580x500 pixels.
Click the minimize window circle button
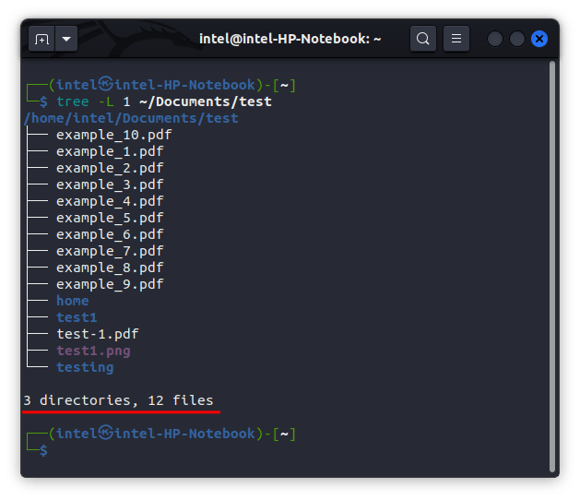495,39
